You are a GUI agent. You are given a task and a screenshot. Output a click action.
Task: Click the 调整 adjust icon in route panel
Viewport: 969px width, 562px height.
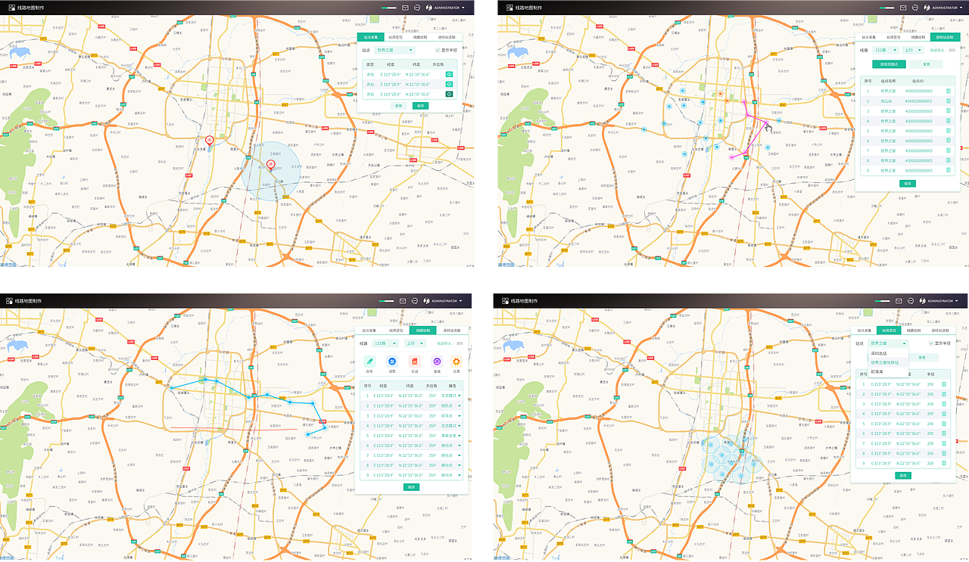pyautogui.click(x=391, y=362)
